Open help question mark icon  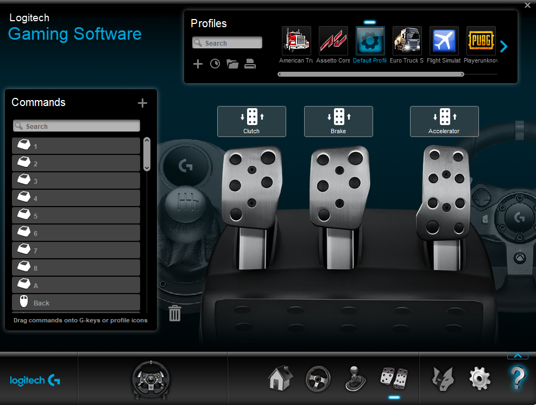[x=518, y=378]
